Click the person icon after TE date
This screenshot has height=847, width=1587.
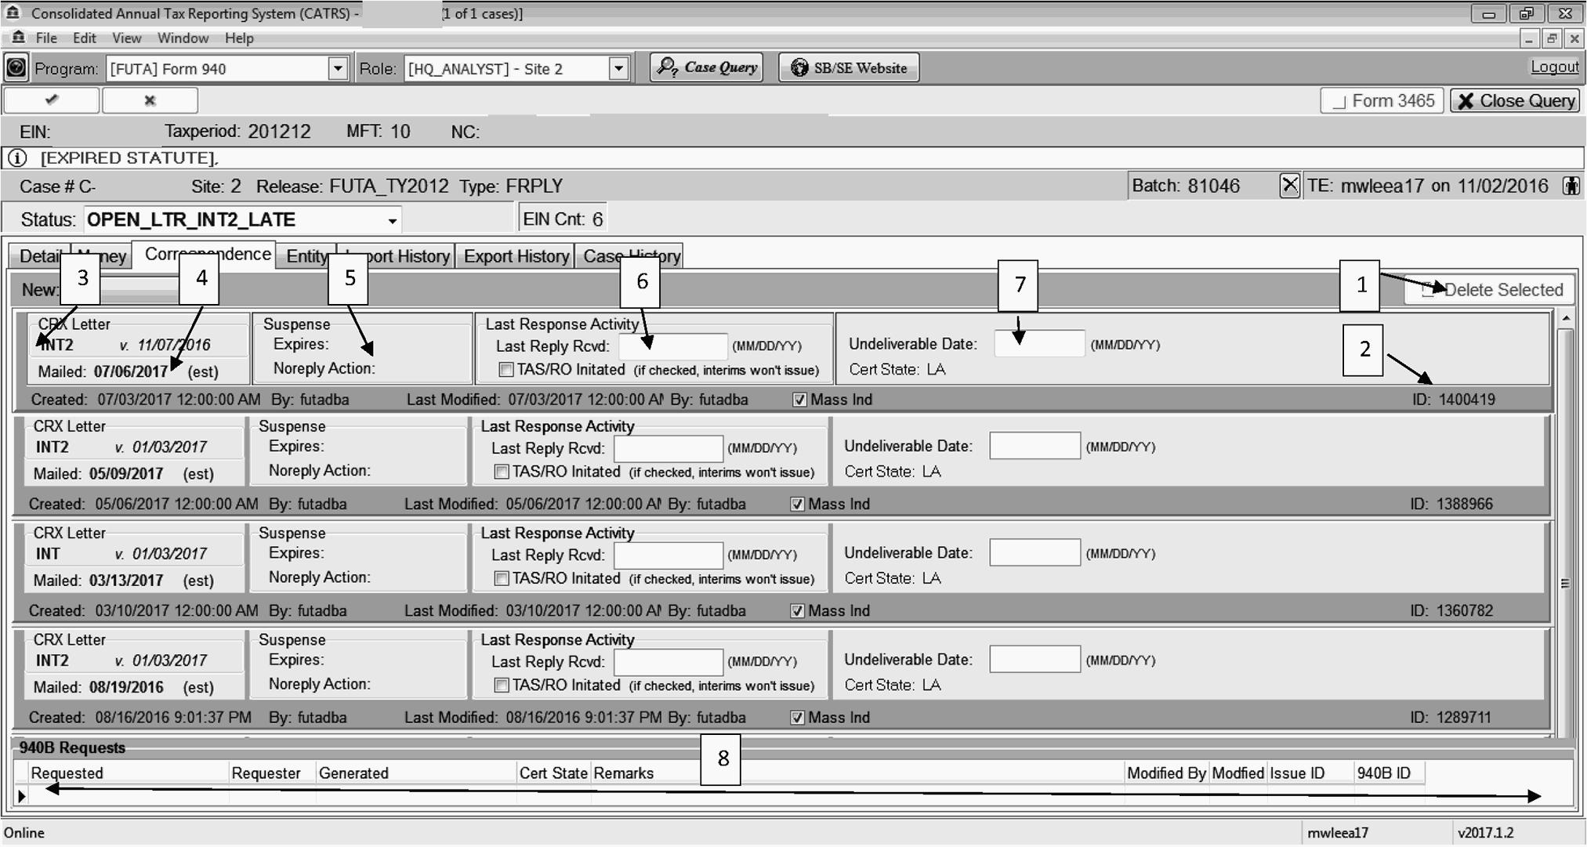coord(1571,186)
